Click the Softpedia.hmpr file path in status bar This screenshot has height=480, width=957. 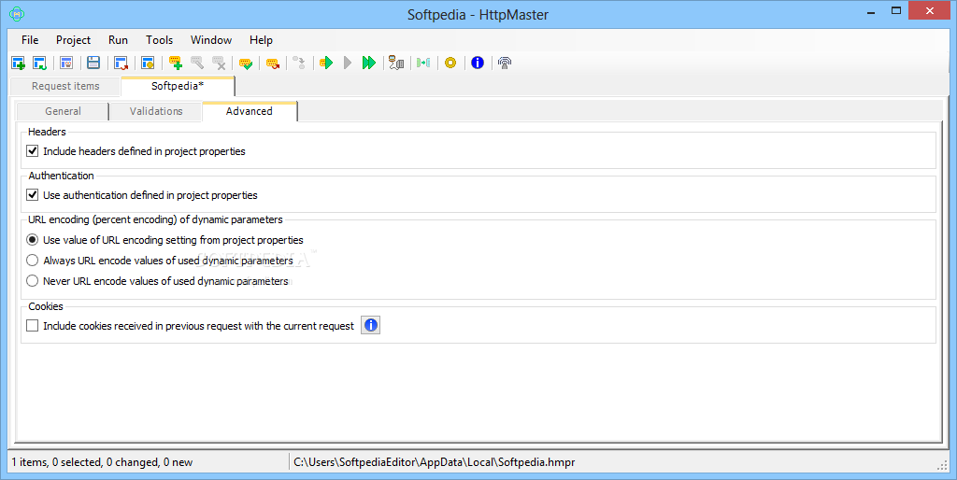point(434,462)
